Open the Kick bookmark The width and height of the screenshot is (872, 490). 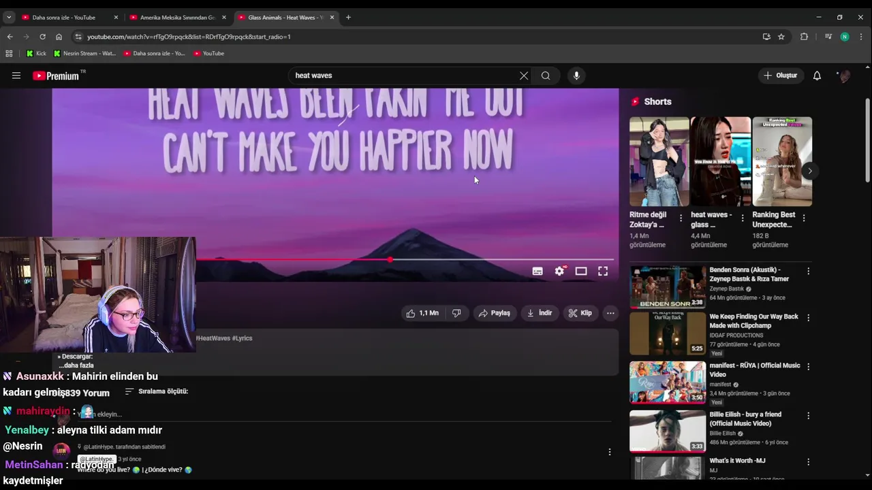click(36, 53)
